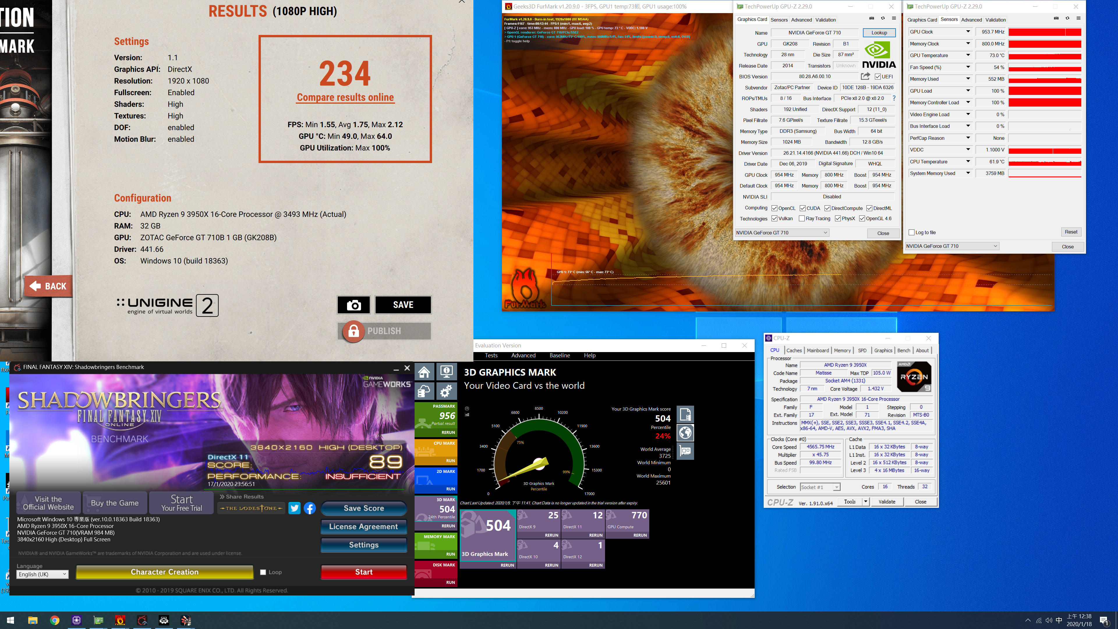Open the FFXIV Language dropdown

pyautogui.click(x=43, y=574)
